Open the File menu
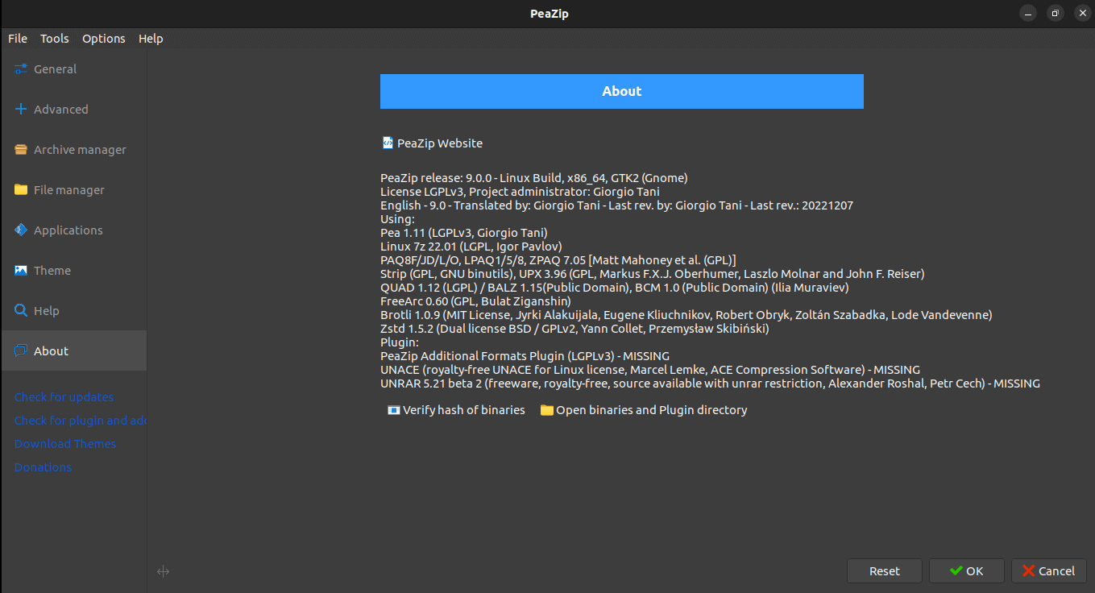 tap(18, 39)
